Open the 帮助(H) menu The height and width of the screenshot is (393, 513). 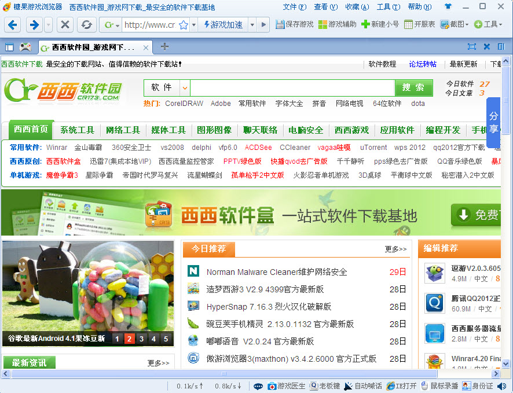click(x=420, y=7)
